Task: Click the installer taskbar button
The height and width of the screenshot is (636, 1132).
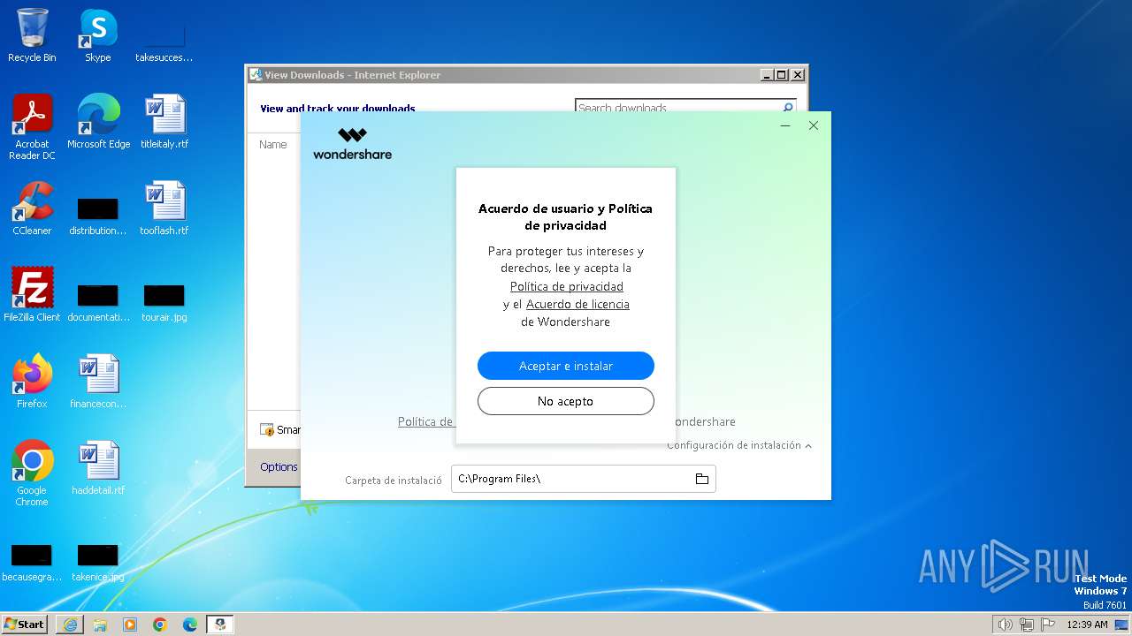Action: (220, 625)
